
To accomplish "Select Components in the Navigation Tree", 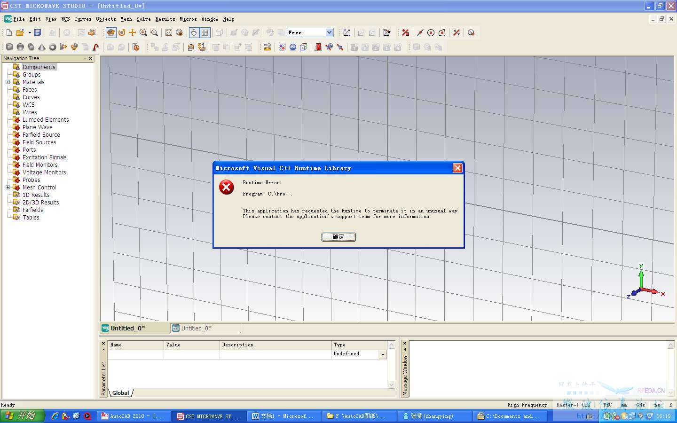I will 39,67.
